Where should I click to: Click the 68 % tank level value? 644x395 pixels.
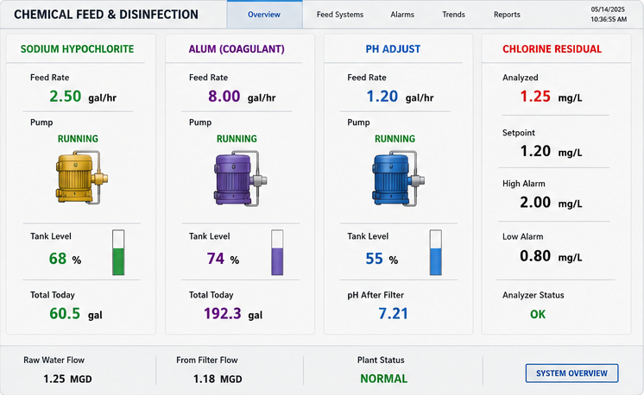pos(65,259)
